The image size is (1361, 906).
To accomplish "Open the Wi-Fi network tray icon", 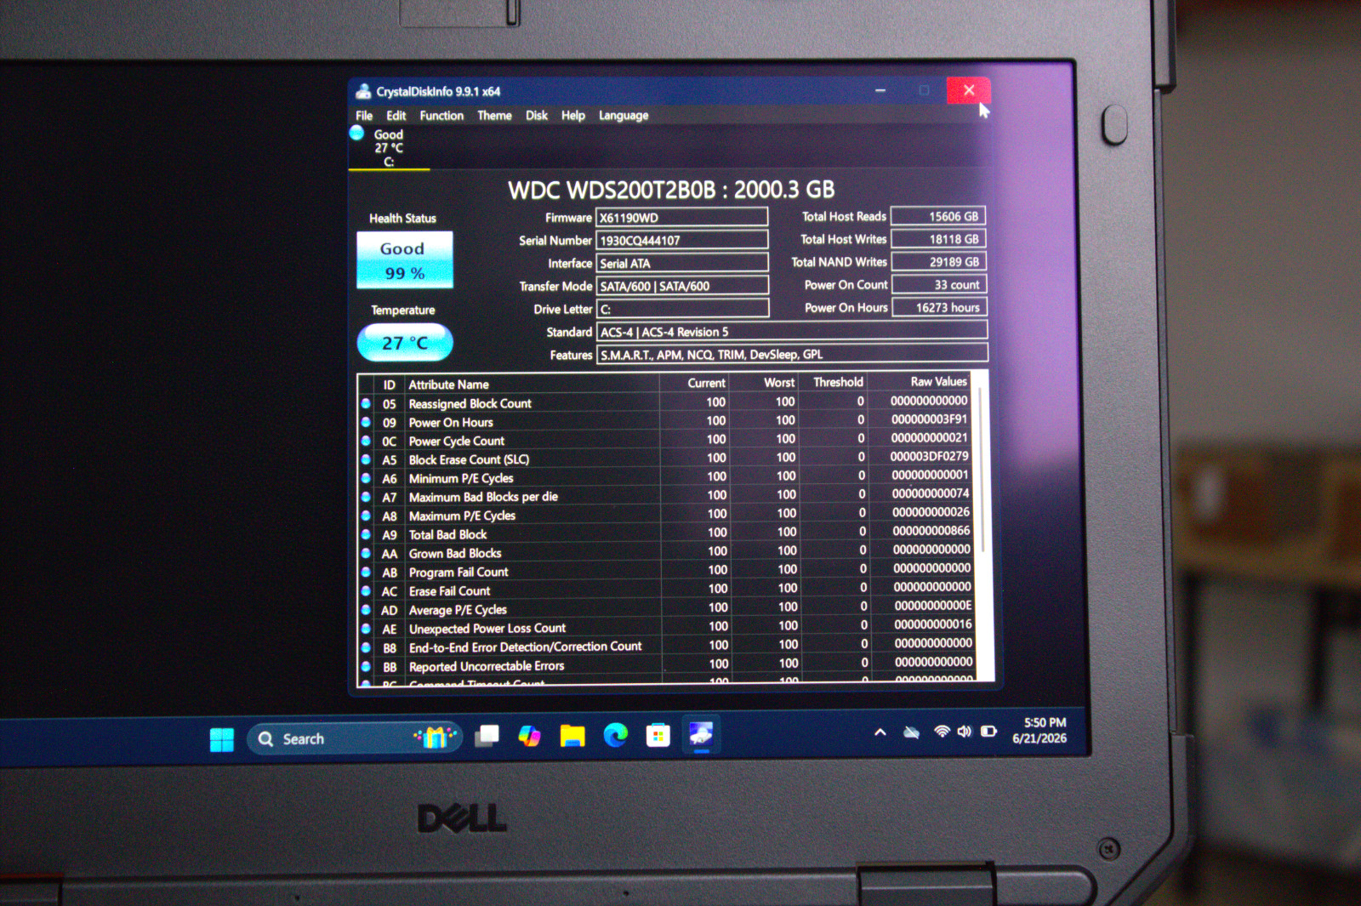I will (x=942, y=732).
